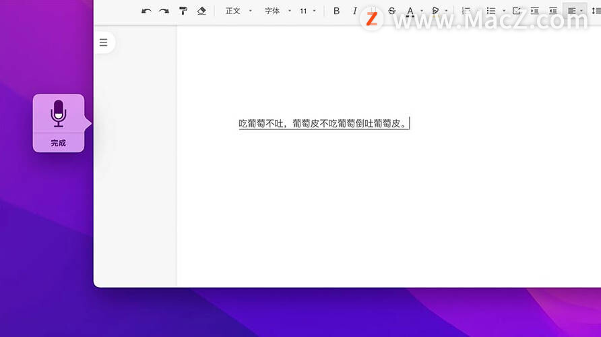Redo the last undone action

click(x=164, y=11)
